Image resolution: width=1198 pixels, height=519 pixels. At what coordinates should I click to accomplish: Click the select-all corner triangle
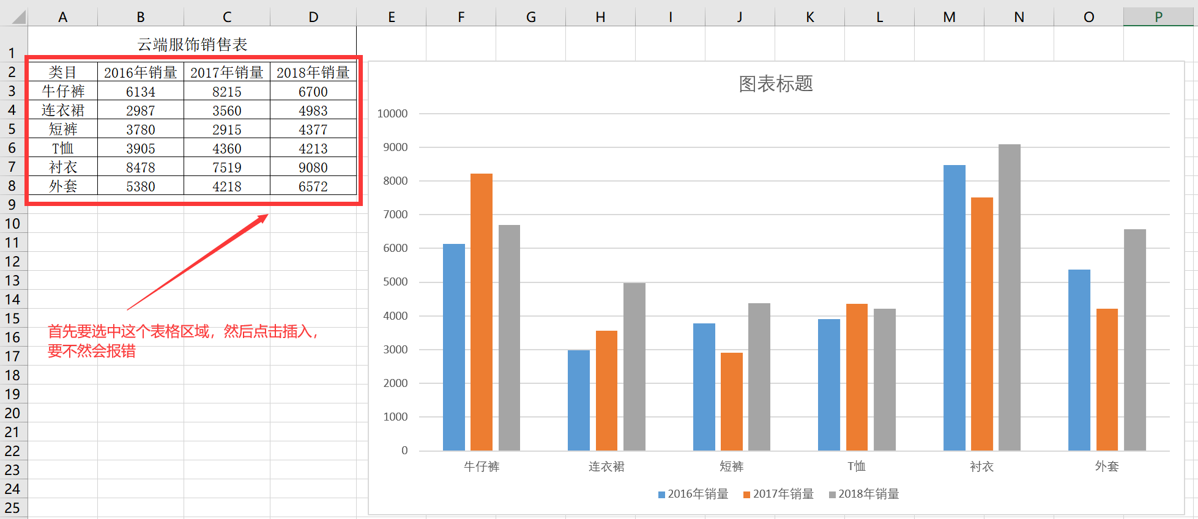coord(20,17)
